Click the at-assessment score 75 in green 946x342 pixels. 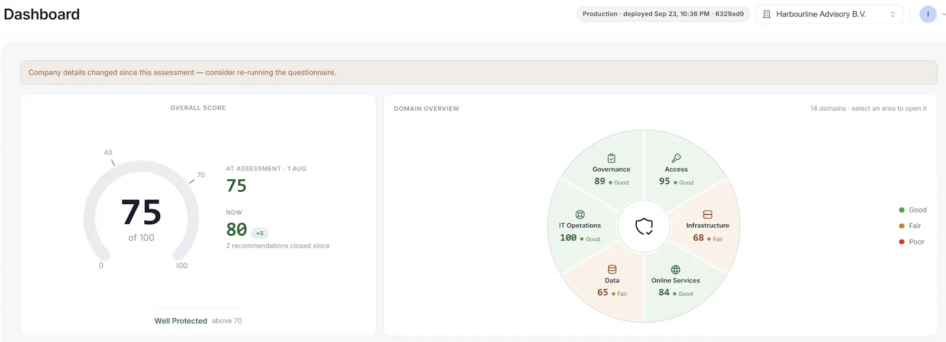tap(237, 186)
